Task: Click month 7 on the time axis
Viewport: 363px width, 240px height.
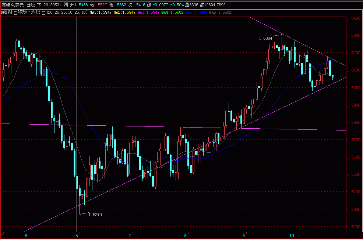Action: click(130, 236)
